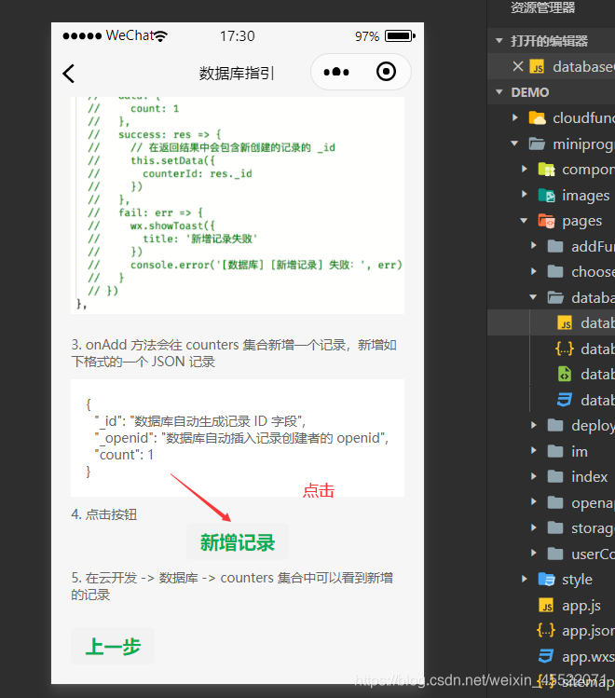Expand the addFunction folder arrow
The height and width of the screenshot is (698, 615).
(534, 246)
